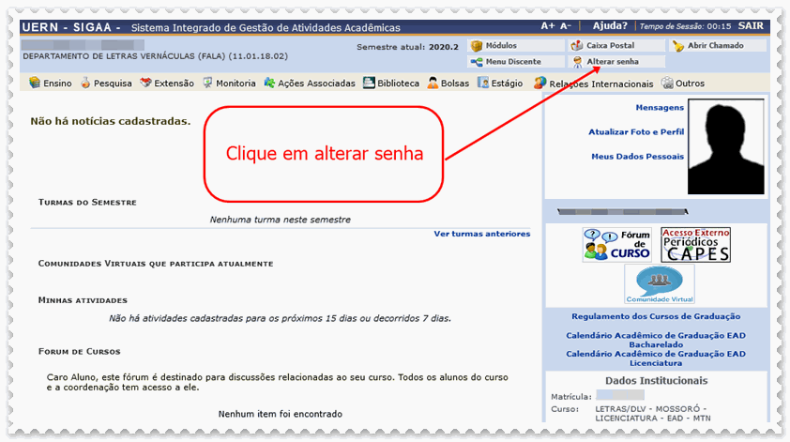Viewport: 790px width, 442px height.
Task: Open the Fórum de Curso icon
Action: (616, 244)
